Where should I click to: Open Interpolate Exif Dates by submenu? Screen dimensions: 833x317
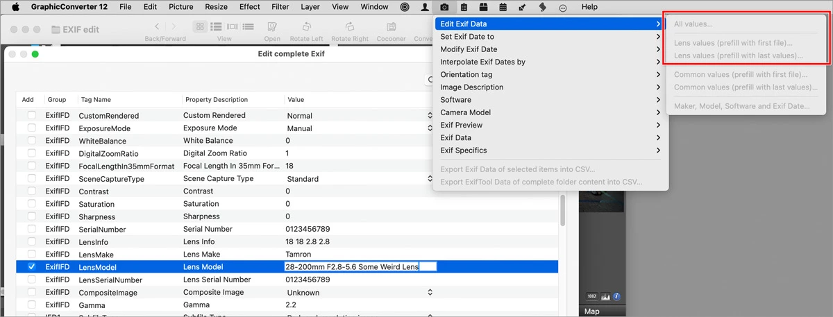pos(550,62)
